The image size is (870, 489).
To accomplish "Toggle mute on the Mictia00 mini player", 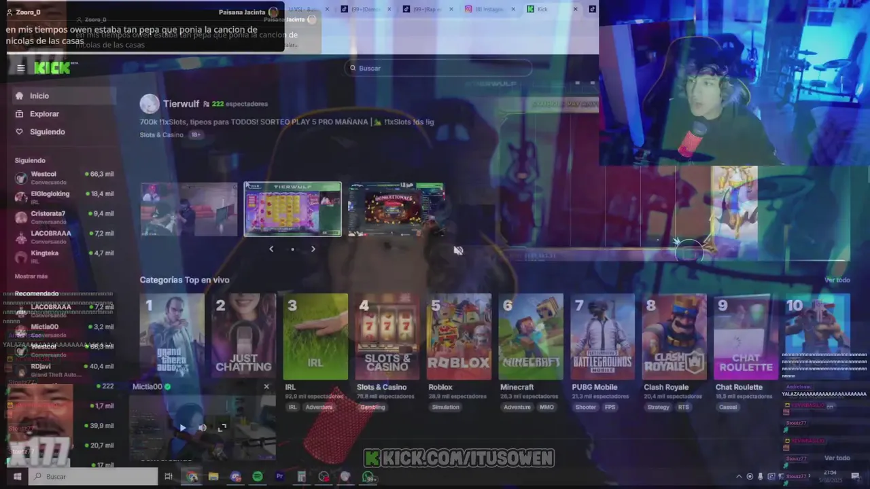I will (202, 427).
